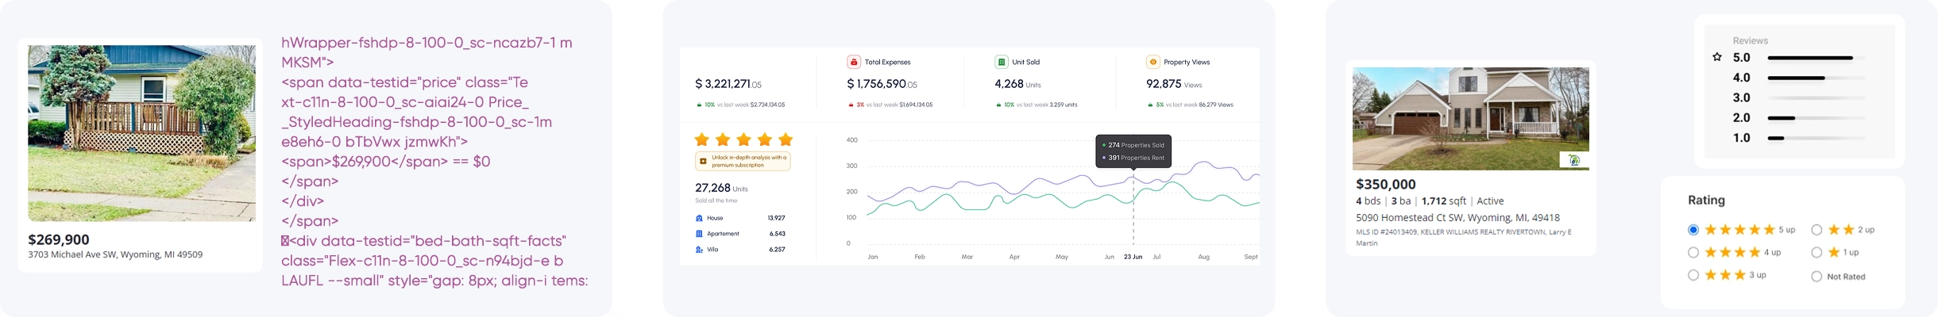Click the Property Views eye icon

pos(1152,62)
